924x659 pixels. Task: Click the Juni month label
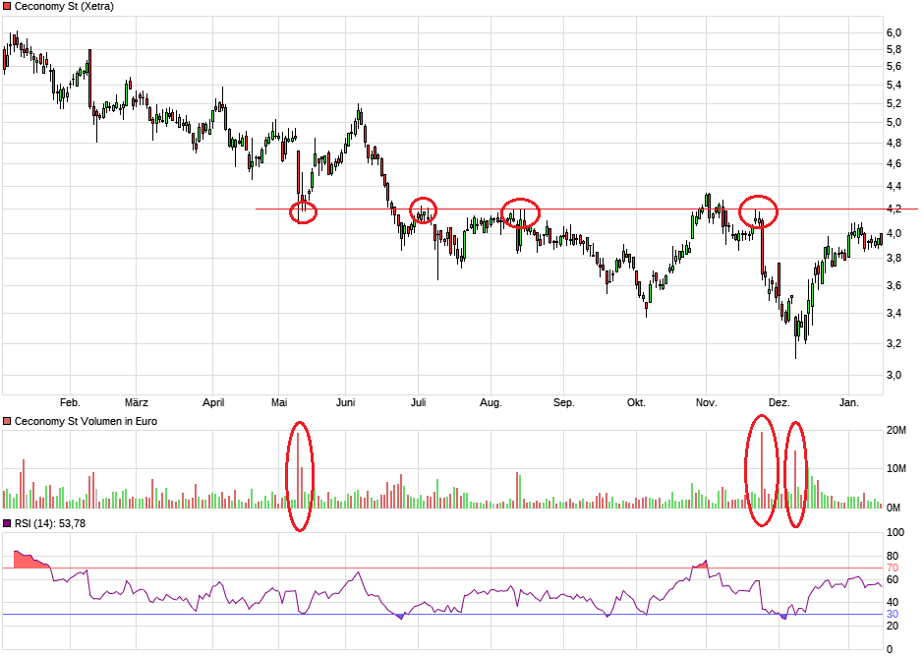click(345, 402)
